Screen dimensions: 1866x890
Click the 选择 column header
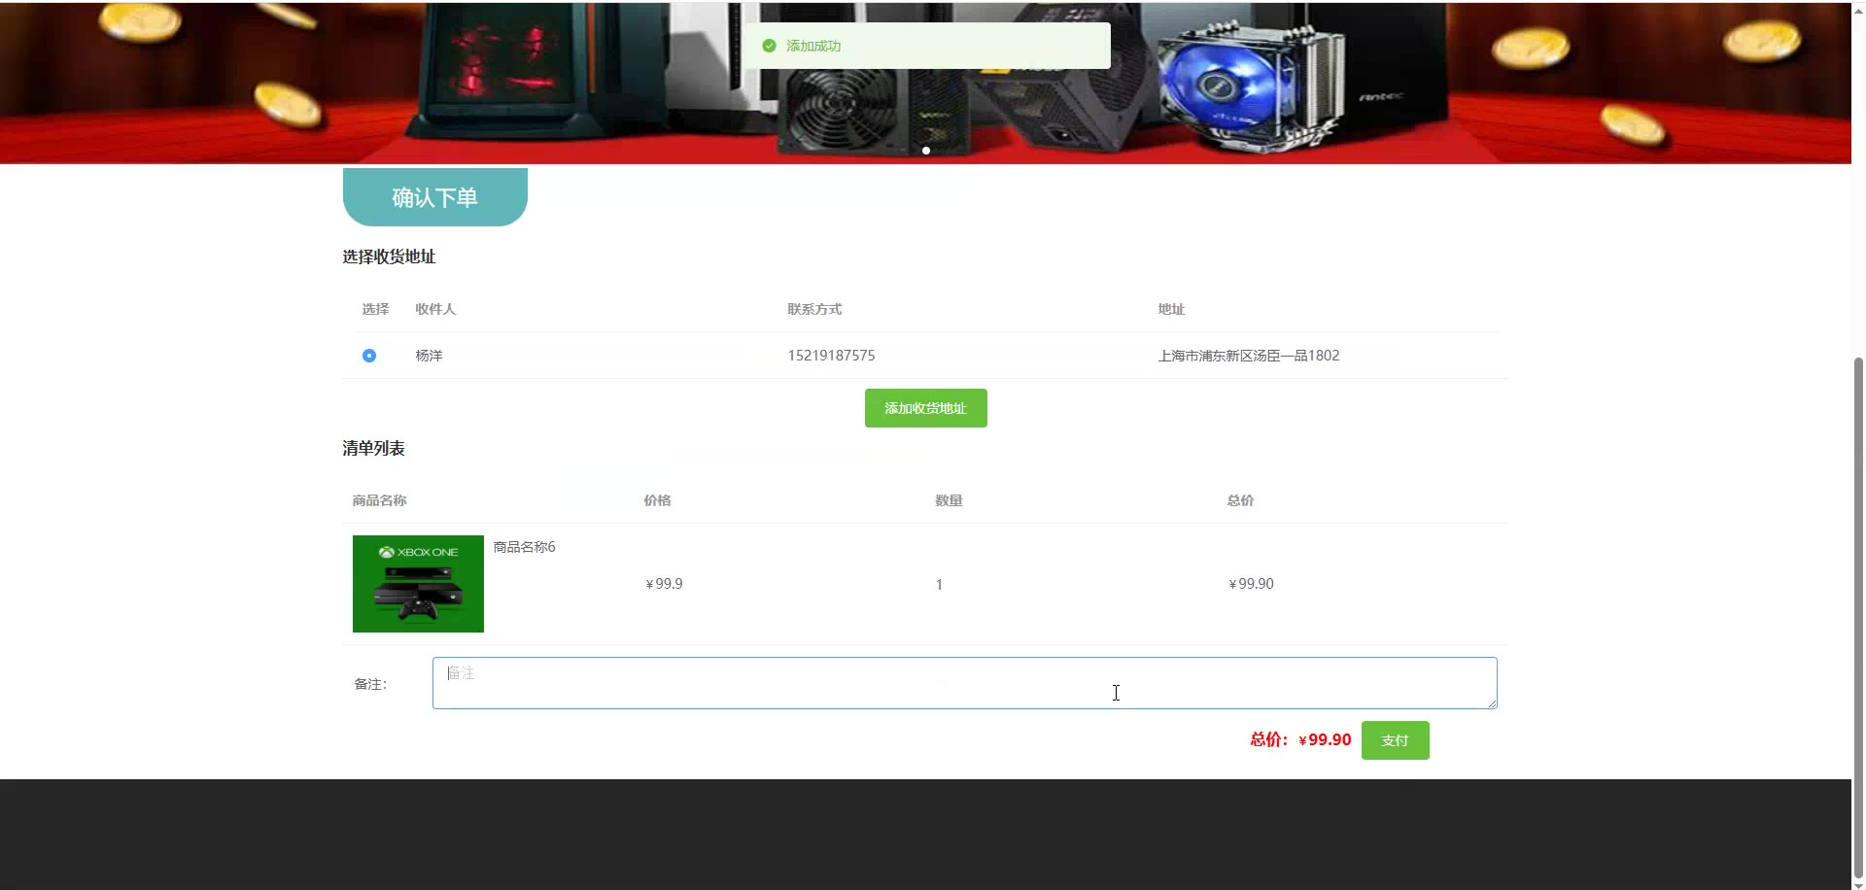(375, 309)
